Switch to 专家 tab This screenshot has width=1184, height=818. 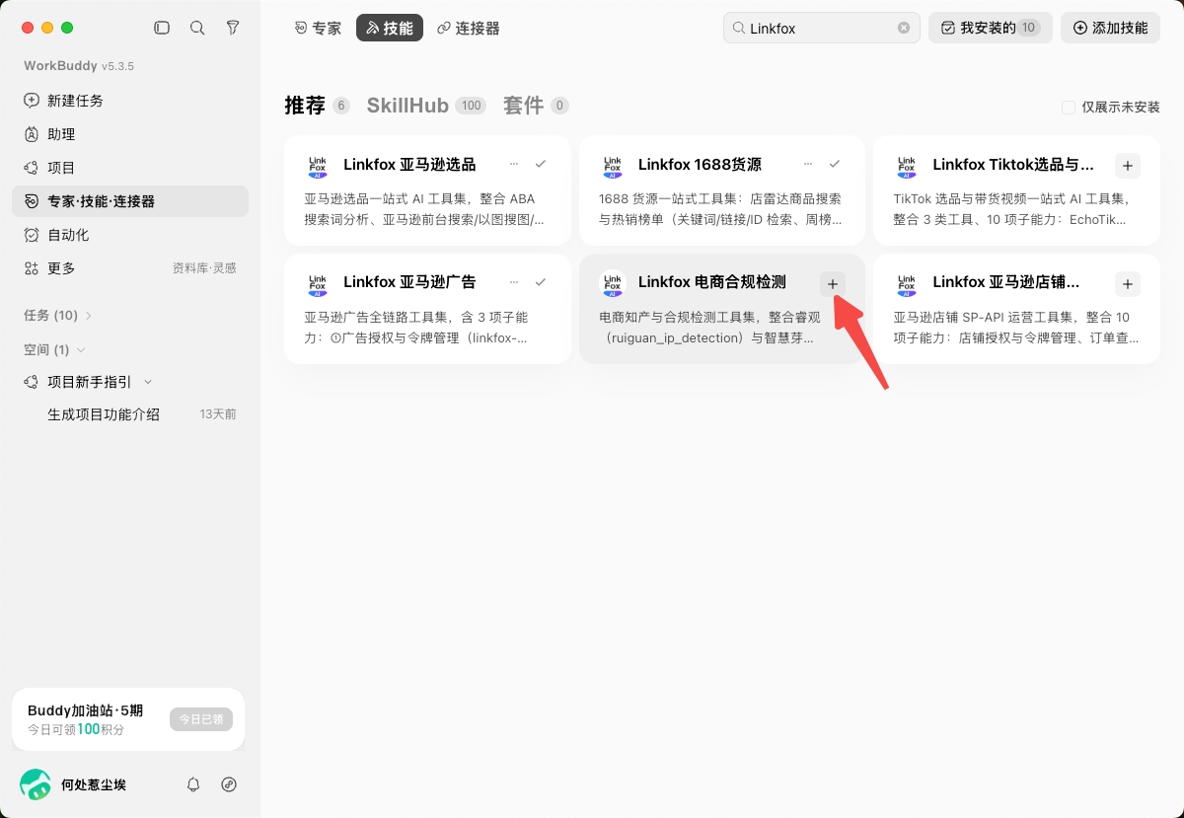[x=318, y=29]
